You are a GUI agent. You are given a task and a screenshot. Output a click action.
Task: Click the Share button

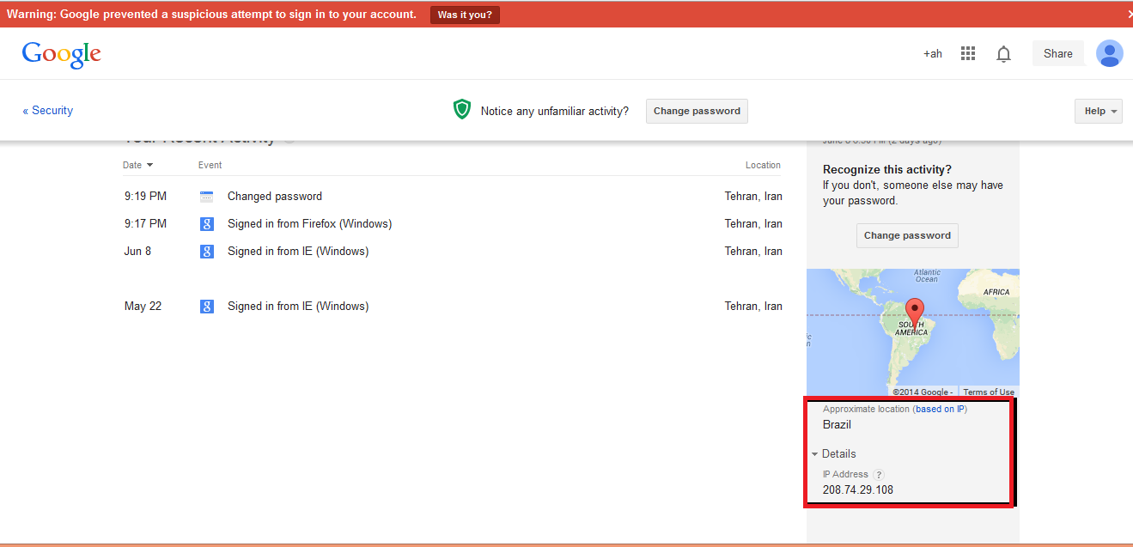[1057, 53]
